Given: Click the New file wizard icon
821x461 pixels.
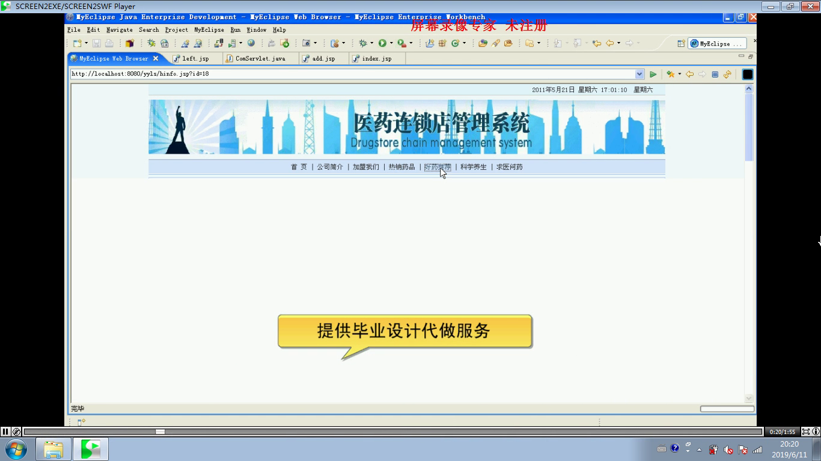Looking at the screenshot, I should [x=77, y=43].
